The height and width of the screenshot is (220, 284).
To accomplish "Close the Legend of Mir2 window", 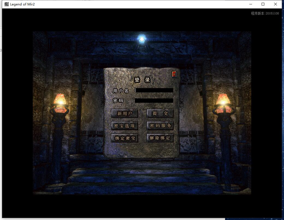I will point(276,4).
